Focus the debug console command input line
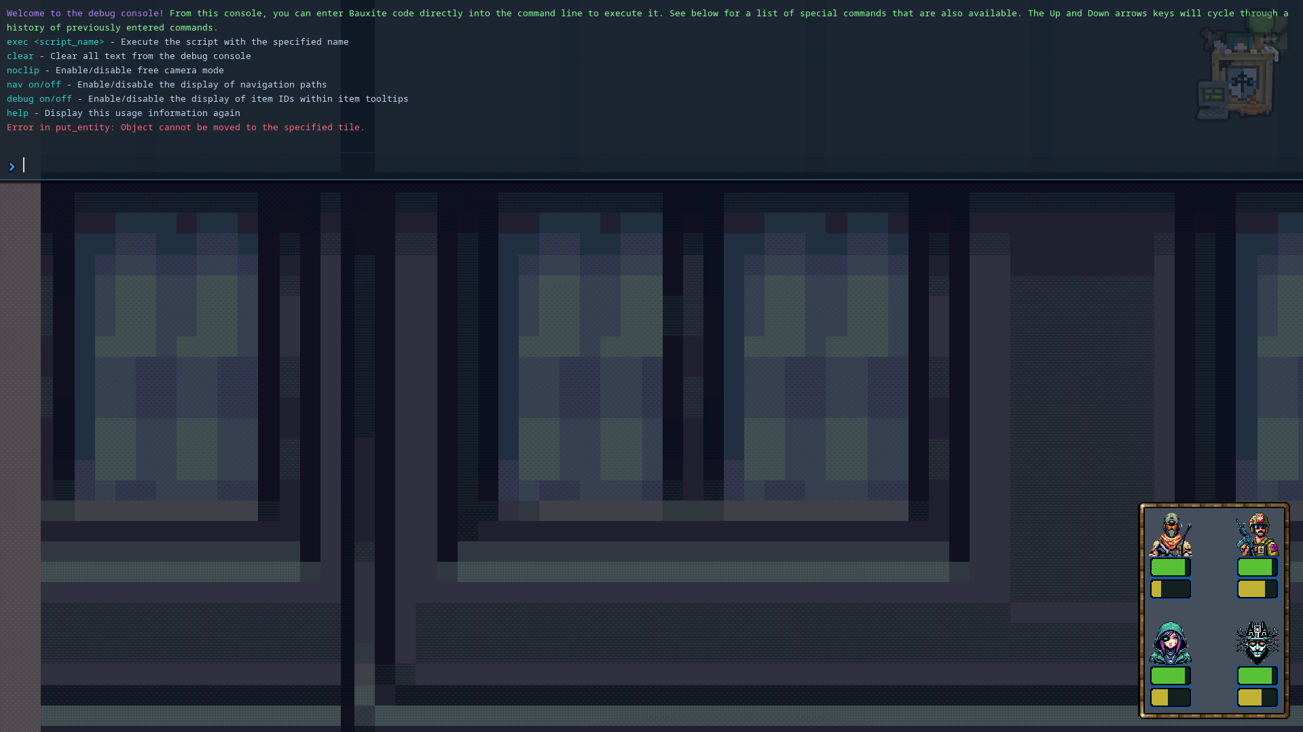Screen dimensions: 1303x732 pyautogui.click(x=652, y=166)
